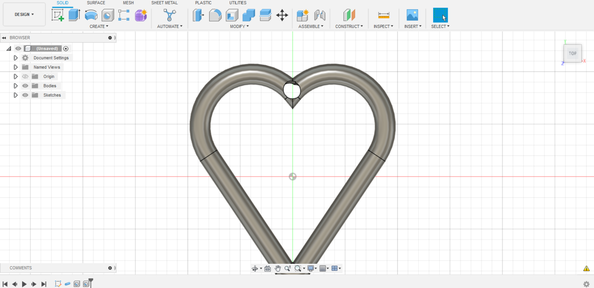
Task: Open the Design workspace switcher
Action: (x=24, y=14)
